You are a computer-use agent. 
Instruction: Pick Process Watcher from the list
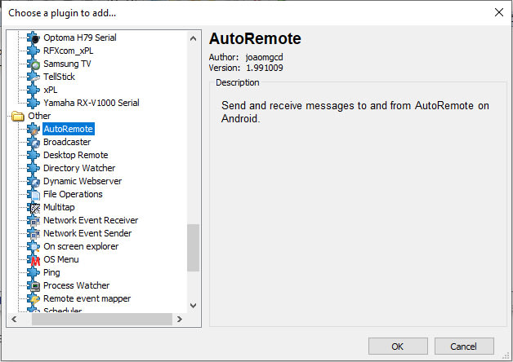[76, 285]
